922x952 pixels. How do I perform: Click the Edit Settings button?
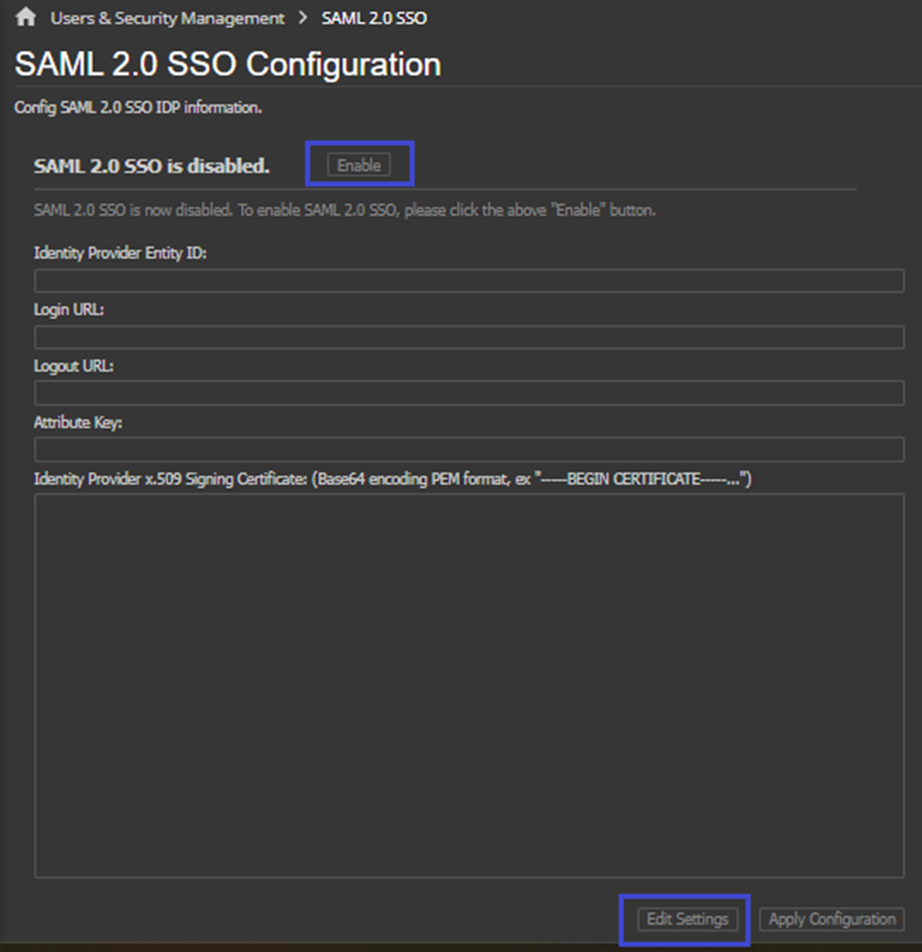click(x=687, y=919)
